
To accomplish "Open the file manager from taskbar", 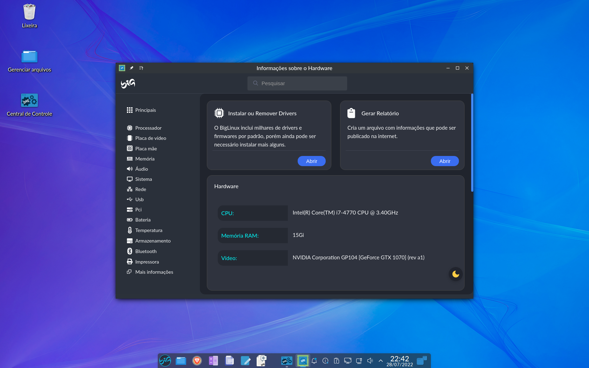I will (181, 361).
